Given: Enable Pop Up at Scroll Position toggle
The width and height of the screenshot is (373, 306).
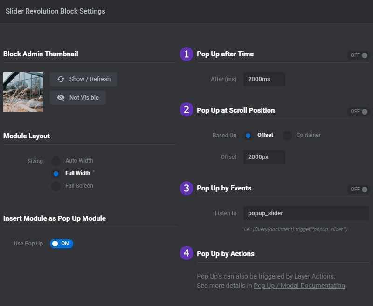Looking at the screenshot, I should (x=358, y=112).
